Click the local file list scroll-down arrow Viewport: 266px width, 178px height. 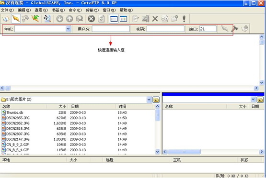[x=157, y=152]
